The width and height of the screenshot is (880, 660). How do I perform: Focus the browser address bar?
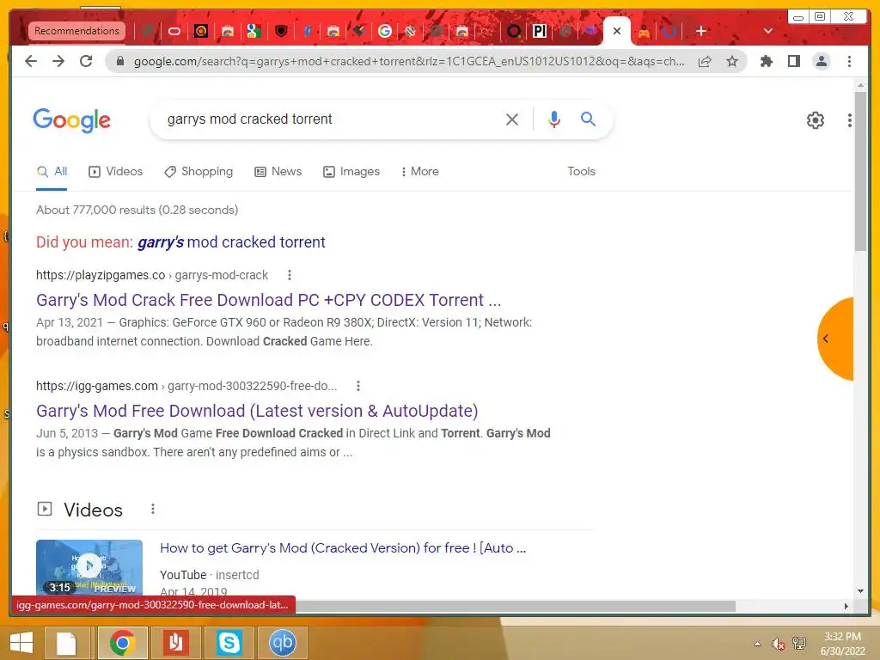[408, 61]
